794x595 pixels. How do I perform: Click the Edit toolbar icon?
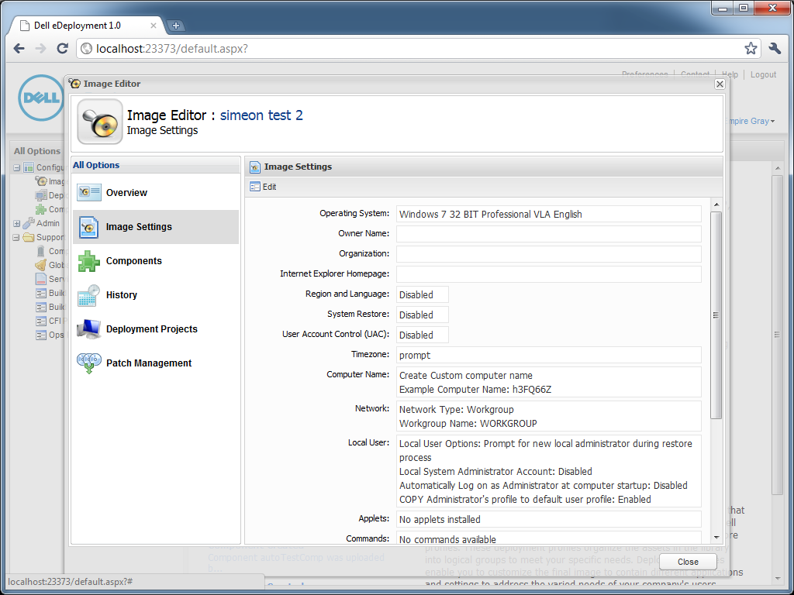pos(254,187)
